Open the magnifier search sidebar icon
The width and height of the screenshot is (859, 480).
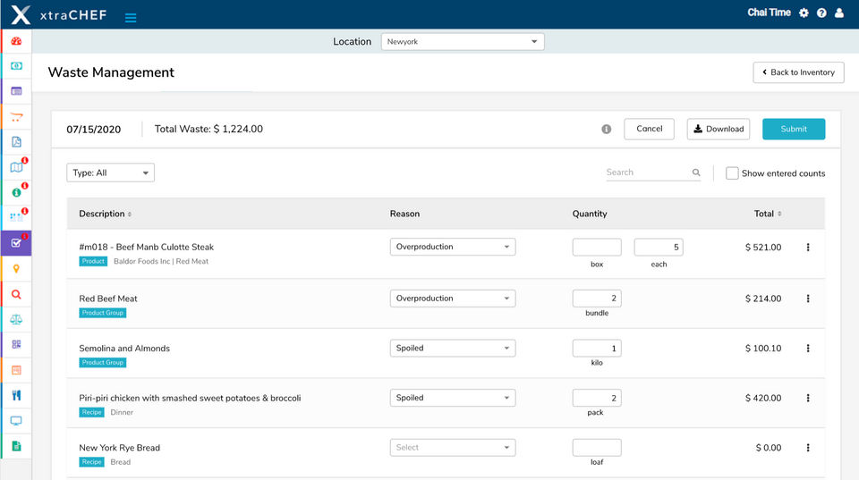pos(16,294)
